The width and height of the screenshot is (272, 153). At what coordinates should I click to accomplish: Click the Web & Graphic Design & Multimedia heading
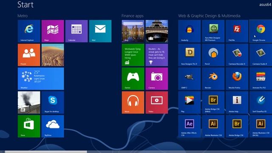click(209, 16)
